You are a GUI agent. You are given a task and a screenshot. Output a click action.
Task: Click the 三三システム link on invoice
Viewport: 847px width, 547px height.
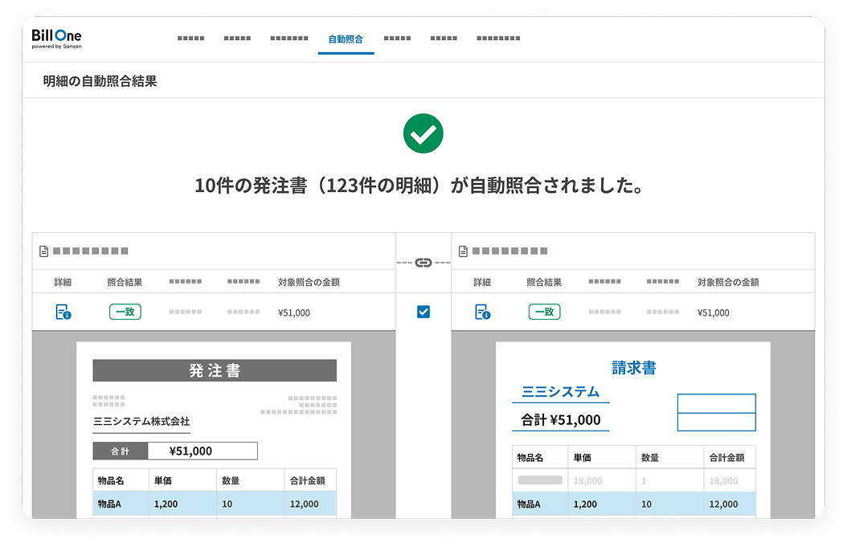[x=560, y=392]
